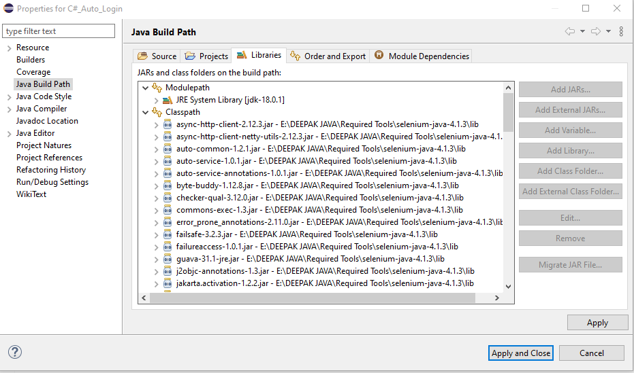Click the Help question mark icon
The height and width of the screenshot is (373, 634).
pos(15,352)
